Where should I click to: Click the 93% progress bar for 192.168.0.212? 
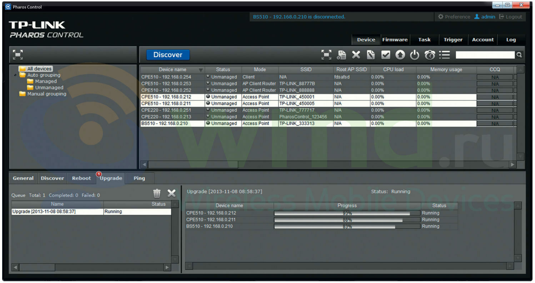[347, 213]
